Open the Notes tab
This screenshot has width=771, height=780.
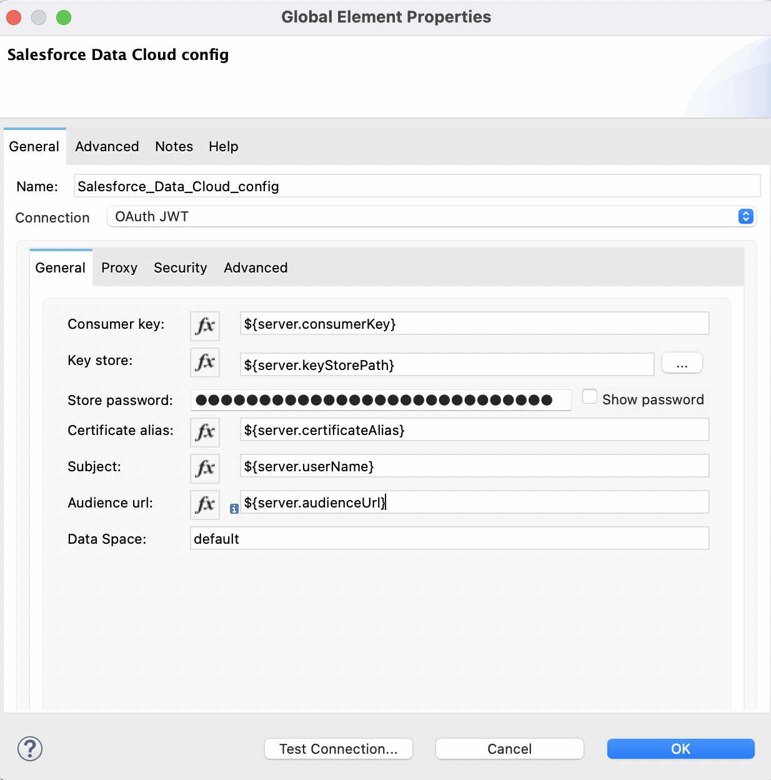173,146
